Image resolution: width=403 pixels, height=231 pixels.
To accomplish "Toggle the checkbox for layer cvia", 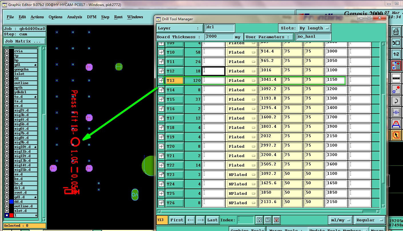I will pos(7,51).
